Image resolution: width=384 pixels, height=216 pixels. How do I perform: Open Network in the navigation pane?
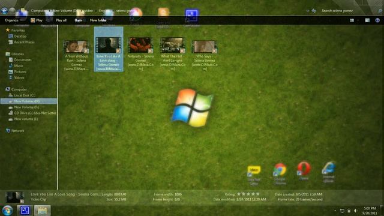pos(15,131)
